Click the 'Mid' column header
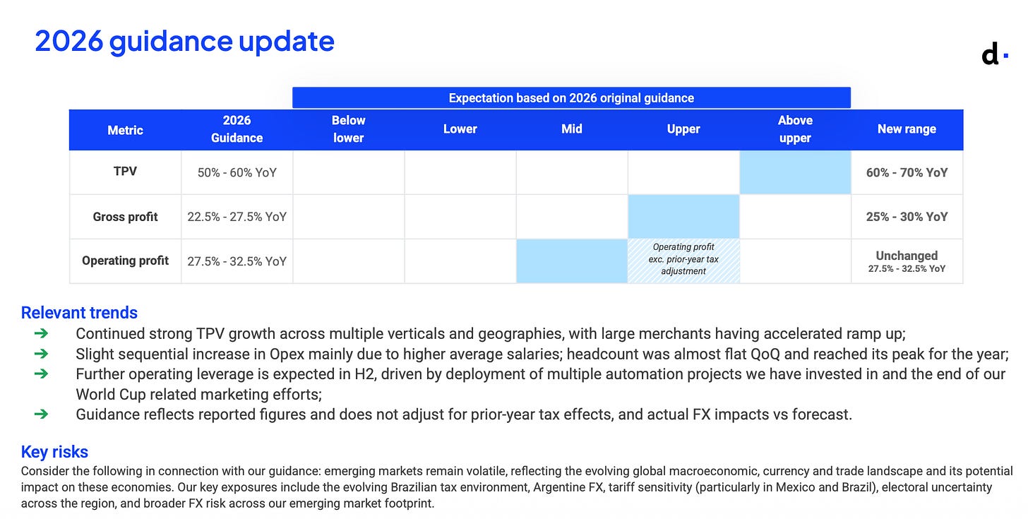 coord(572,129)
